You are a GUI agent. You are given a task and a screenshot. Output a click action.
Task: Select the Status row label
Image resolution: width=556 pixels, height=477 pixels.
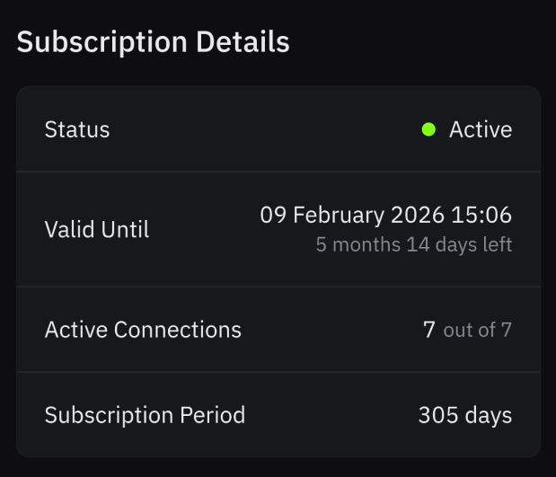tap(77, 129)
